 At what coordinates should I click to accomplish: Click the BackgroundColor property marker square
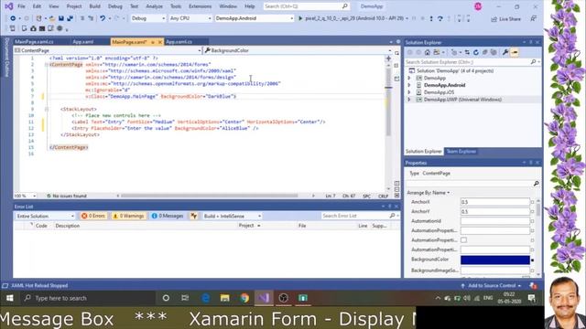[x=533, y=260]
